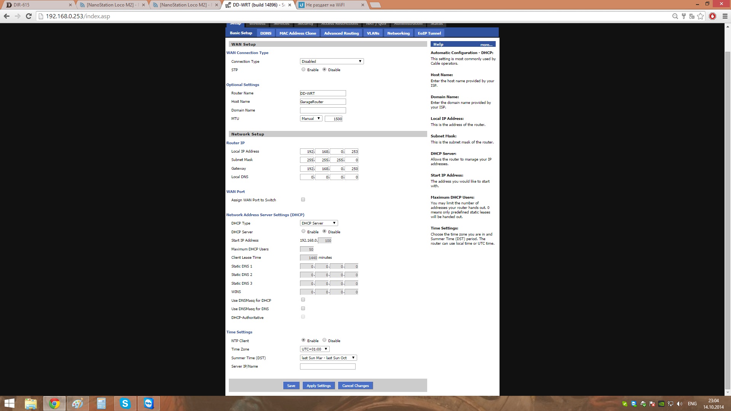Open the Chrome hamburger menu icon

pyautogui.click(x=725, y=16)
